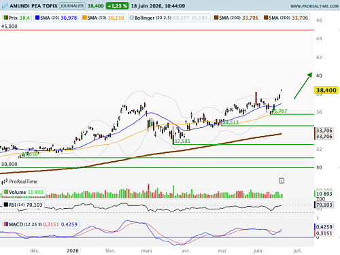Click the 10 893 volume axis label
The height and width of the screenshot is (255, 340).
click(324, 194)
